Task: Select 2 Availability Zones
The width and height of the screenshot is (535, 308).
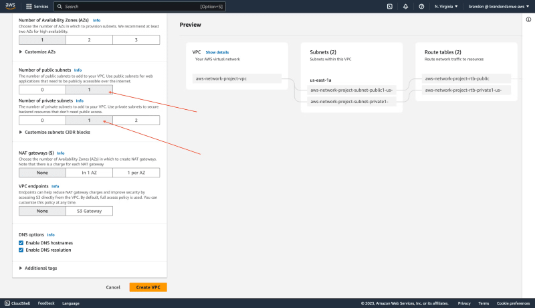Action: tap(89, 40)
